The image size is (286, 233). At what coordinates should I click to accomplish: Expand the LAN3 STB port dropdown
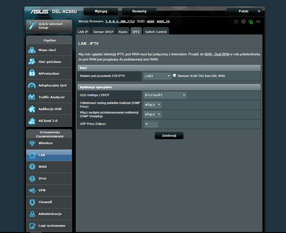click(x=157, y=76)
